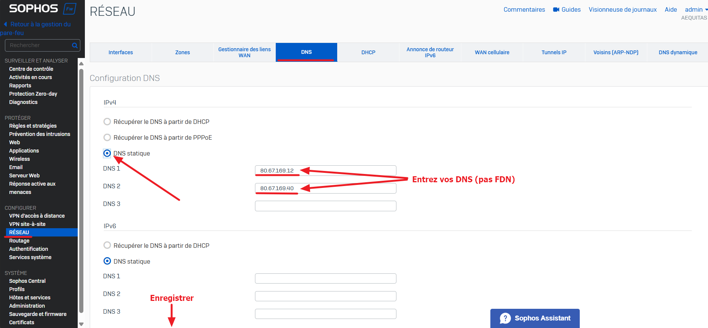Viewport: 708px width, 328px height.
Task: Open Services système in sidebar
Action: (x=30, y=257)
